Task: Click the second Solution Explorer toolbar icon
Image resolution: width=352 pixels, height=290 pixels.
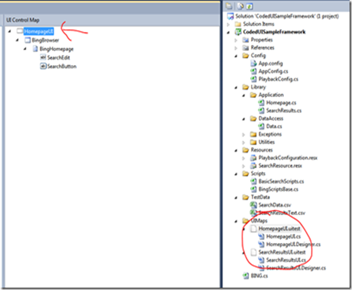Action: (241, 7)
